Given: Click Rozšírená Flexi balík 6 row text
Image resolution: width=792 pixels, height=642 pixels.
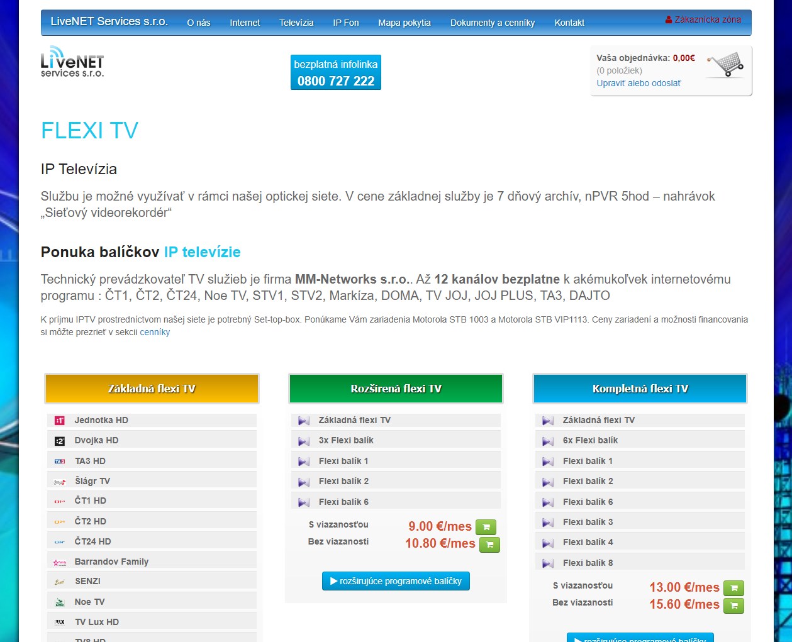Looking at the screenshot, I should coord(343,502).
